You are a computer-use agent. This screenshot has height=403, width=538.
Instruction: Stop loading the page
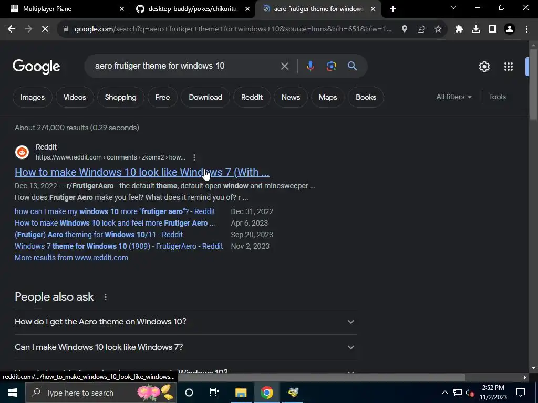pos(45,29)
